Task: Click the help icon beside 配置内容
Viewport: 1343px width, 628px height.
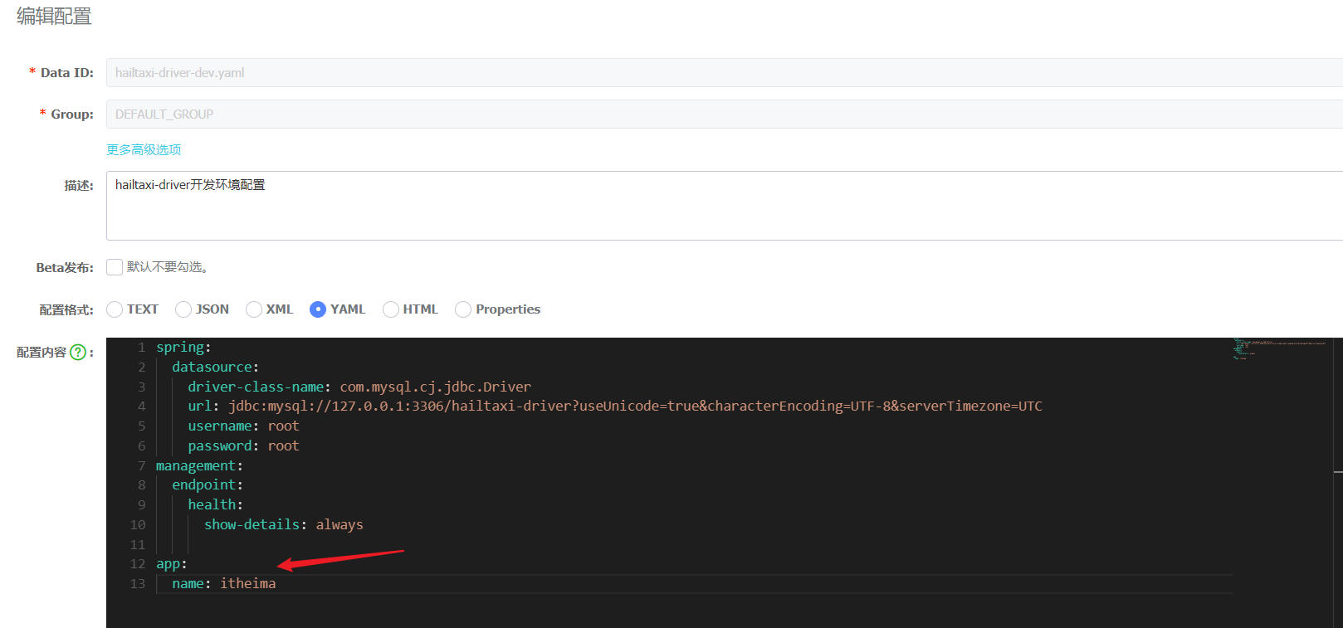Action: [78, 353]
